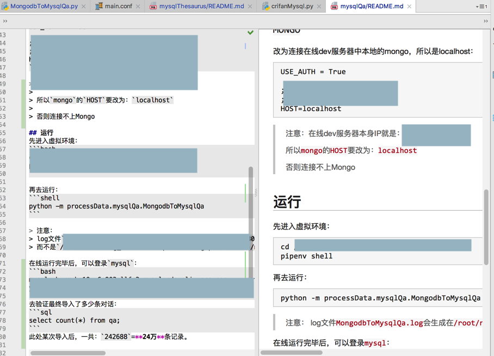Click the '> 注意:' line in editor
Image resolution: width=494 pixels, height=356 pixels.
(x=41, y=230)
